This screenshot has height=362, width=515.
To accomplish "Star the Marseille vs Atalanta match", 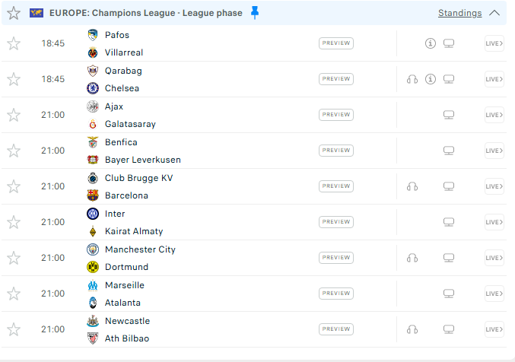I will [14, 294].
